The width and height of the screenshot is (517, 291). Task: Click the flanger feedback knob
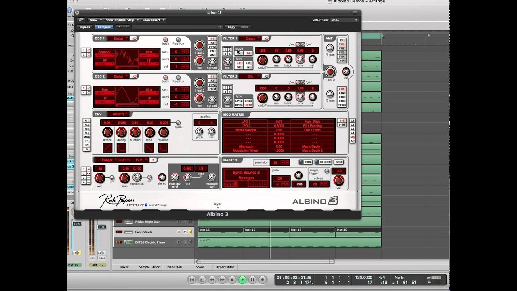(x=137, y=177)
